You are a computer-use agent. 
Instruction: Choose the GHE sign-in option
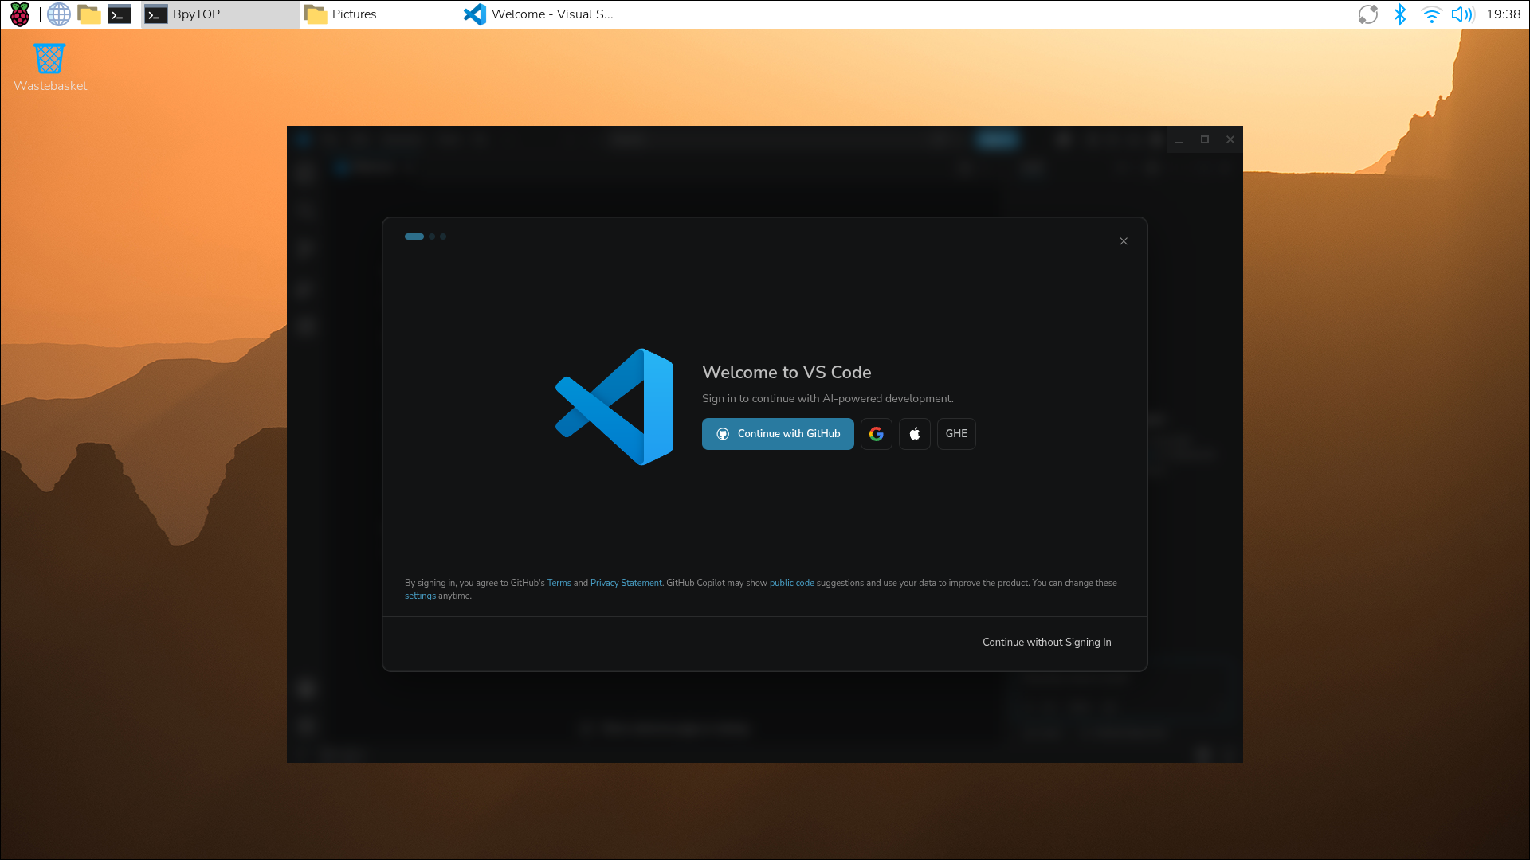coord(956,434)
